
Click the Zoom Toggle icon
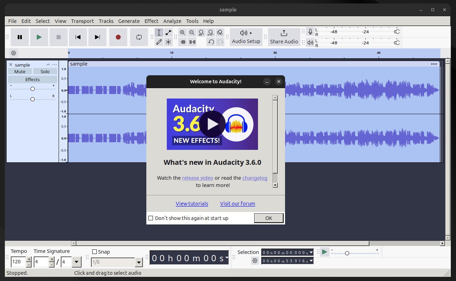click(220, 33)
